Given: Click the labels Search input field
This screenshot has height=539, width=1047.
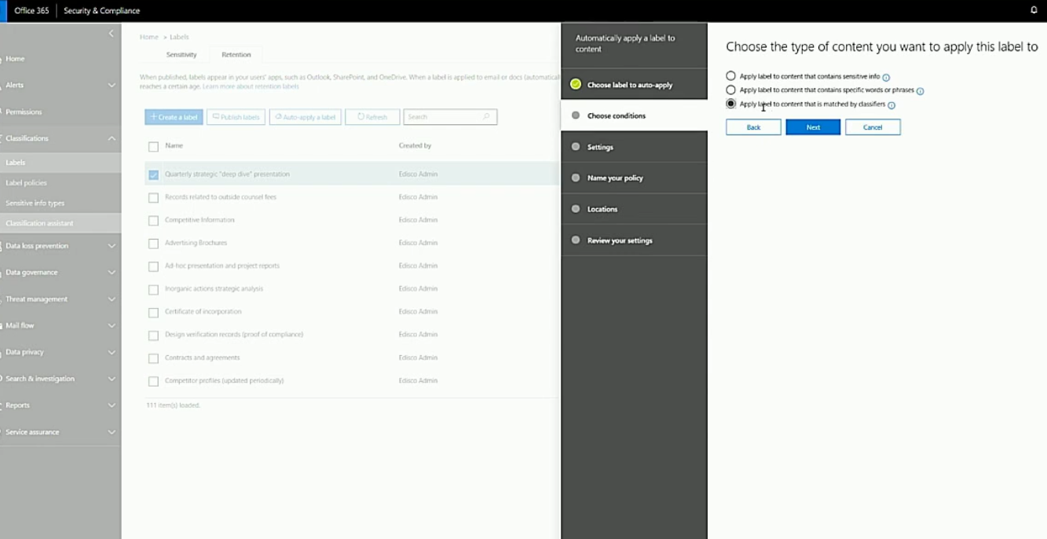Looking at the screenshot, I should coord(442,117).
